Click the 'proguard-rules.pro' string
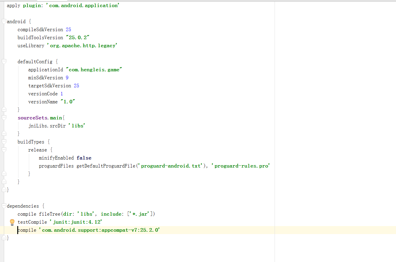Screen dimensions: 396x262 click(240, 166)
